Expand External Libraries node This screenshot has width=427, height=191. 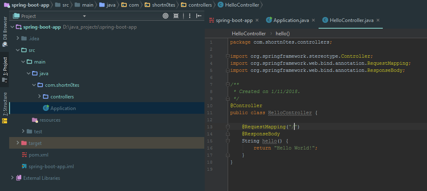[x=12, y=178]
